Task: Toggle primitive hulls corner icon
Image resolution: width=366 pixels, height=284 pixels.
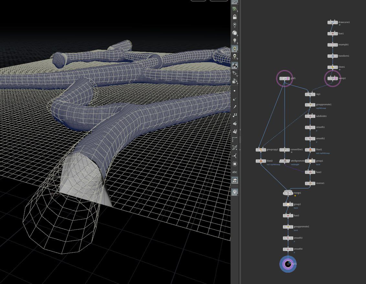Action: pyautogui.click(x=235, y=140)
